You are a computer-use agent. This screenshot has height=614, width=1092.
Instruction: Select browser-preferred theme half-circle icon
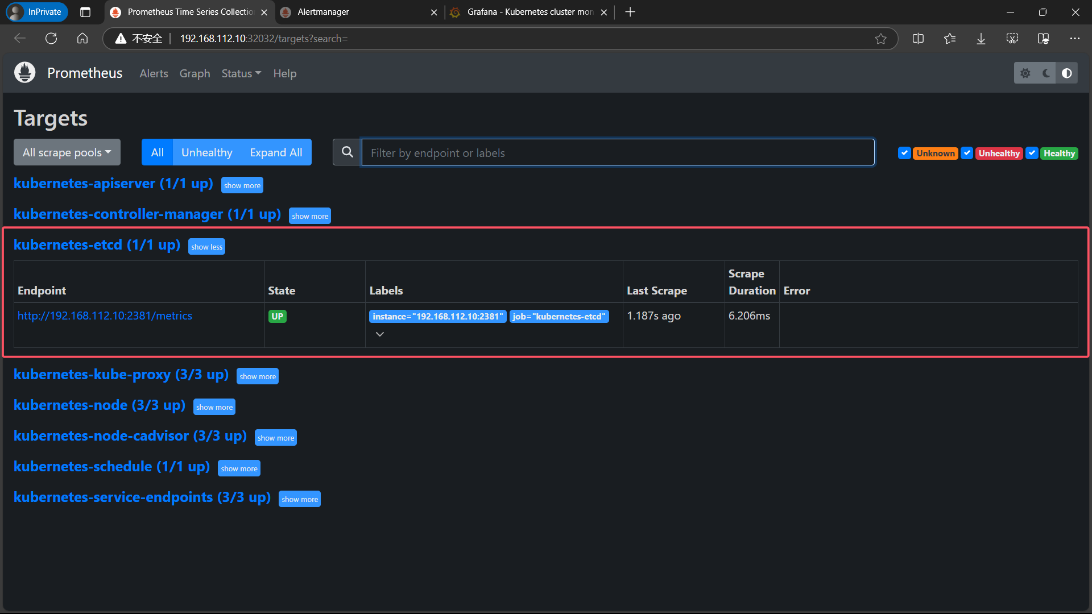coord(1067,73)
